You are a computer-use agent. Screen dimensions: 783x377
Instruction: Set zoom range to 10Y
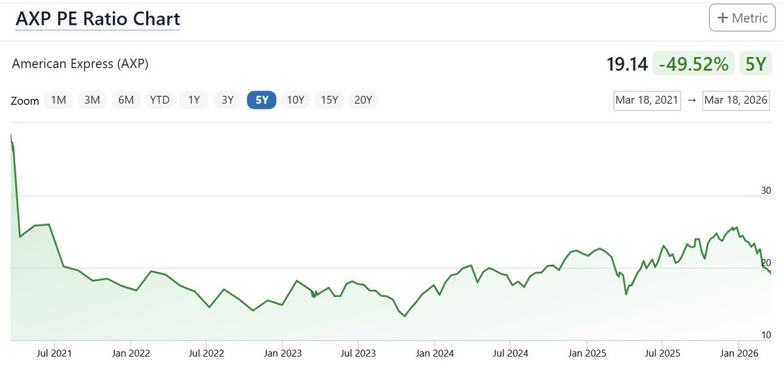(x=296, y=100)
